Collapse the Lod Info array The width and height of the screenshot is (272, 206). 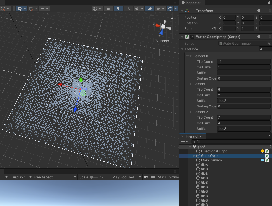point(182,49)
